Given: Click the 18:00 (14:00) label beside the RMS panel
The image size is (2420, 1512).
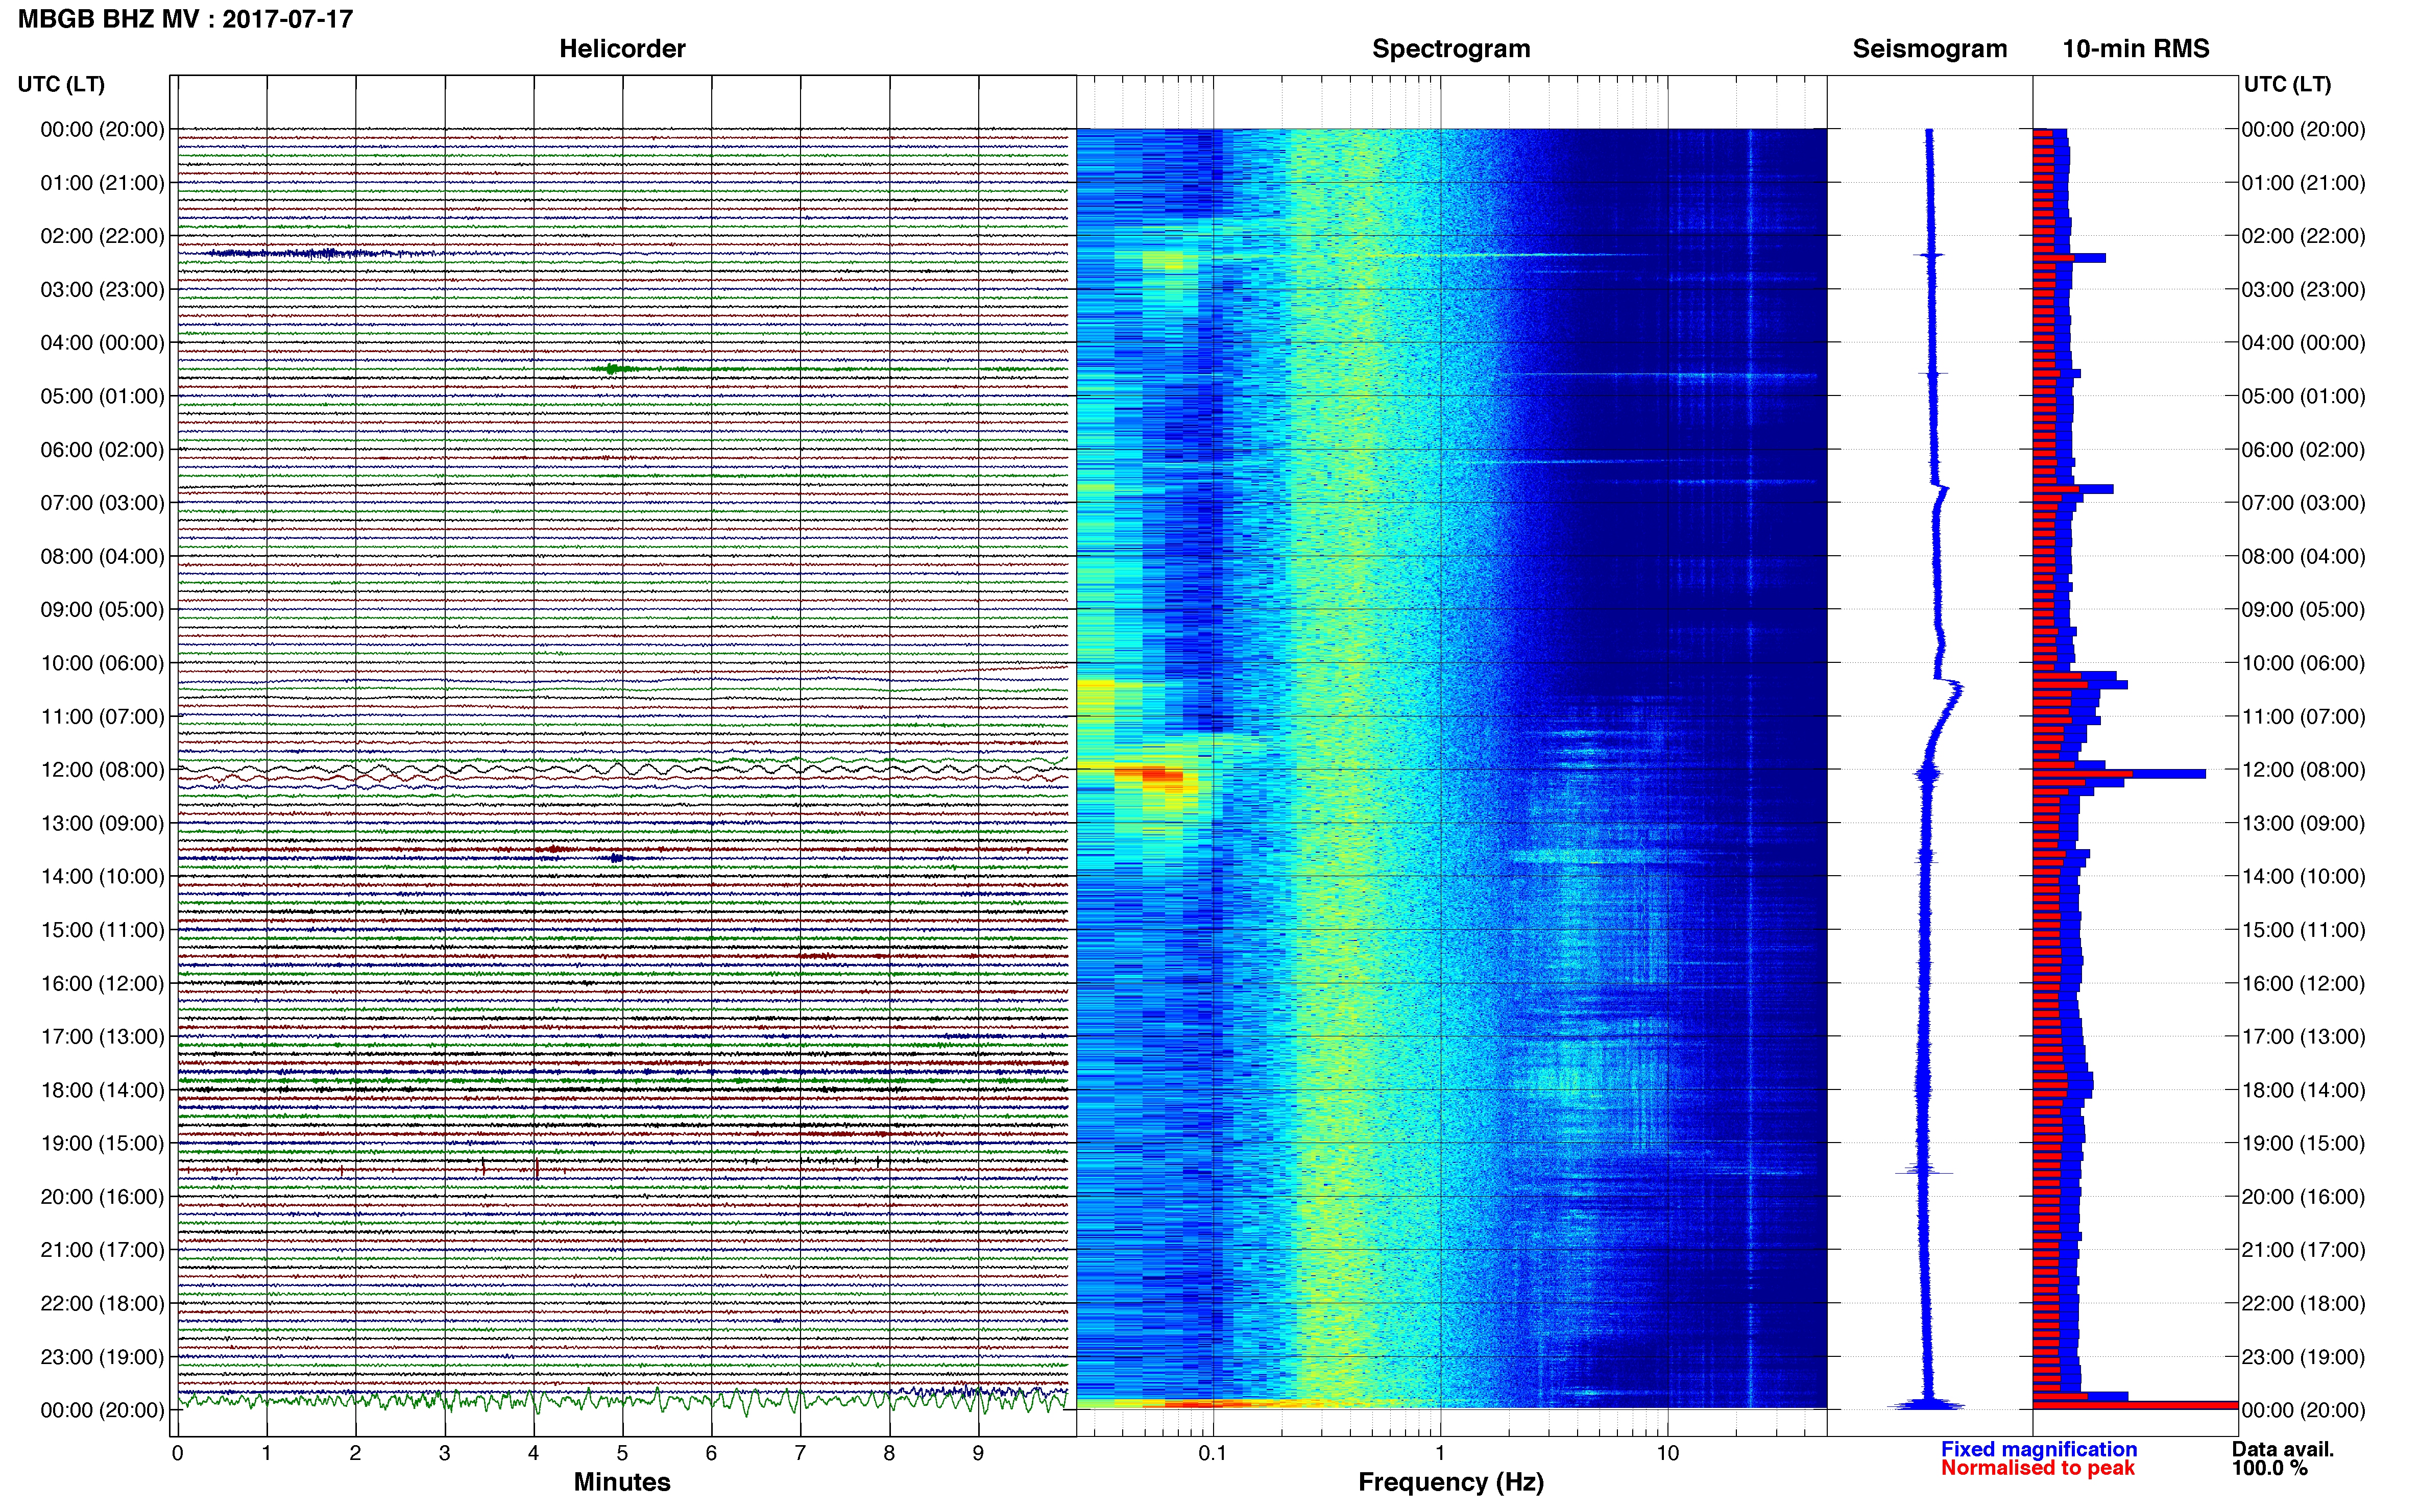Looking at the screenshot, I should pyautogui.click(x=2303, y=1090).
